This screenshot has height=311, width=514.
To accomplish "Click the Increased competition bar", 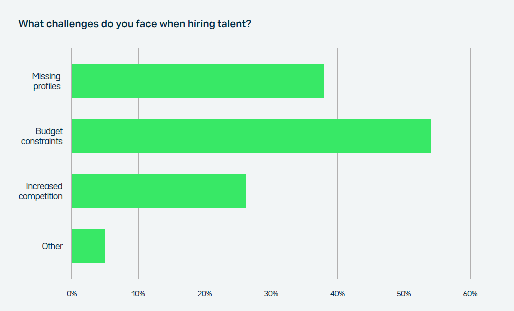I will pos(159,191).
